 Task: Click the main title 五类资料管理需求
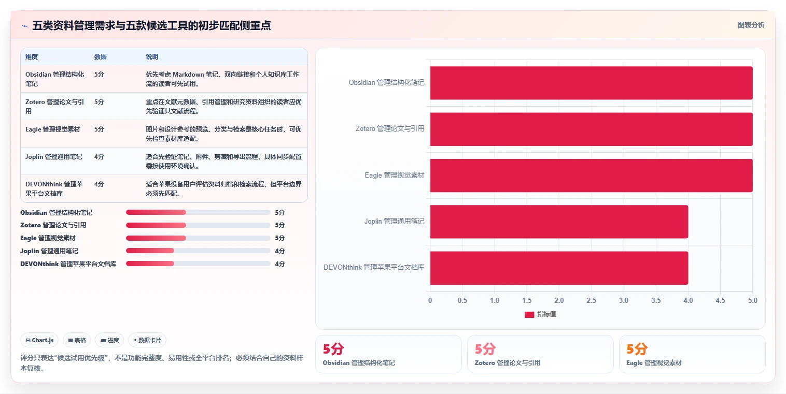coord(151,25)
